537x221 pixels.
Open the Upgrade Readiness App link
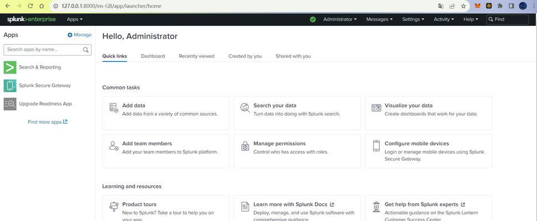pyautogui.click(x=45, y=103)
